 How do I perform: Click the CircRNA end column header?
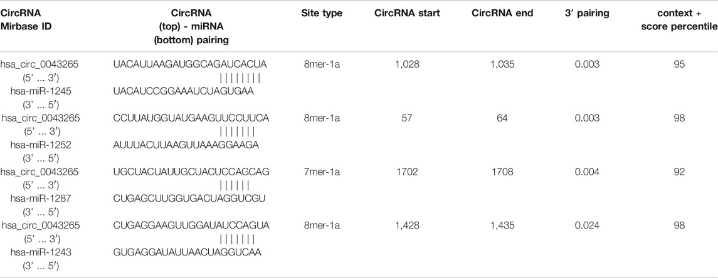tap(502, 14)
